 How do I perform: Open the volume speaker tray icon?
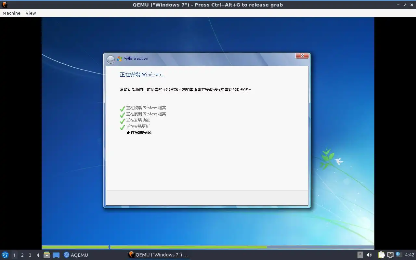pyautogui.click(x=369, y=255)
